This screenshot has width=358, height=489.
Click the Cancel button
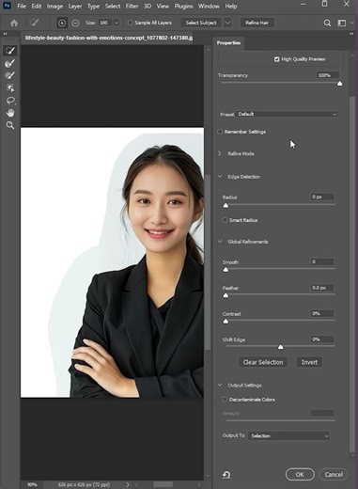coord(334,475)
